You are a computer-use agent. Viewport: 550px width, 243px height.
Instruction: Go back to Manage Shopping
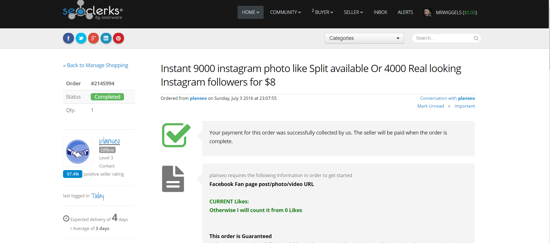click(x=96, y=65)
